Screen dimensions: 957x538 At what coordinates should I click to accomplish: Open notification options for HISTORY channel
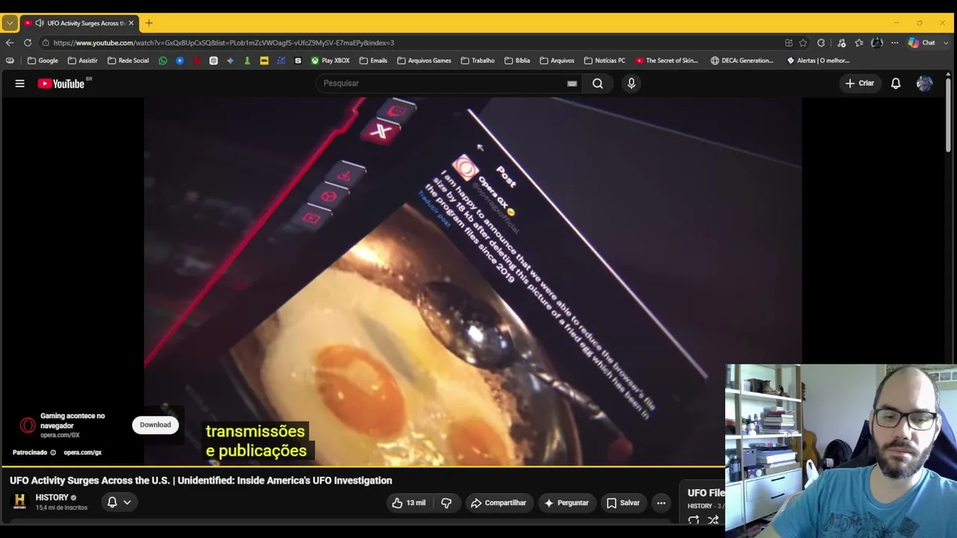coord(119,502)
